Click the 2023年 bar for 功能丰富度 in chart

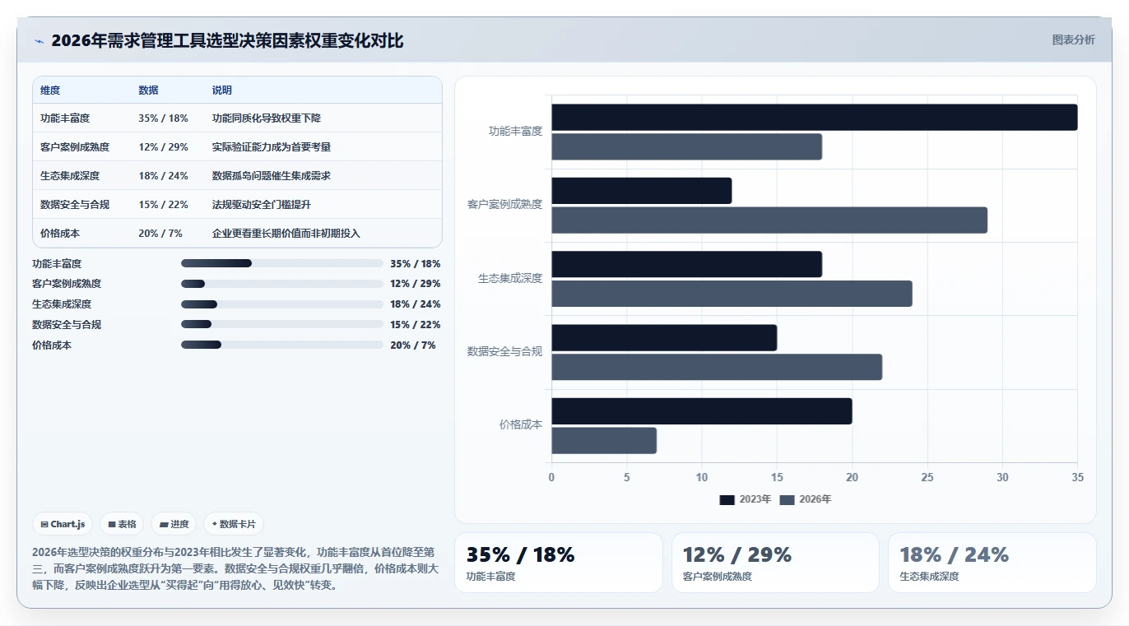coord(814,117)
